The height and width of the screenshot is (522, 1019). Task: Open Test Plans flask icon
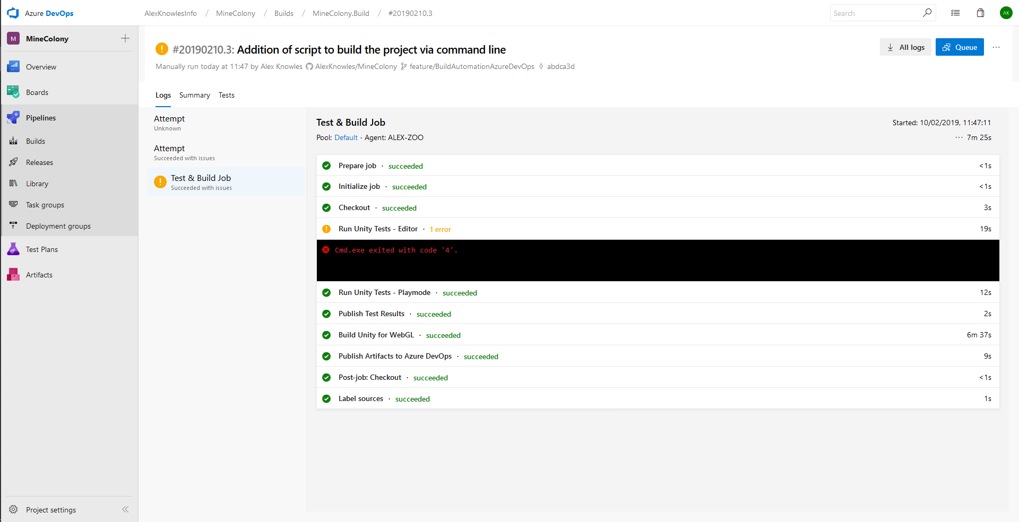pyautogui.click(x=13, y=249)
